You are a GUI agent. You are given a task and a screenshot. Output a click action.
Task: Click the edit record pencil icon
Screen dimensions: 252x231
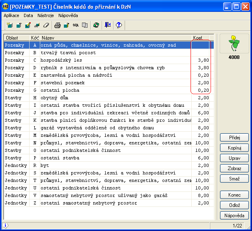pos(28,25)
